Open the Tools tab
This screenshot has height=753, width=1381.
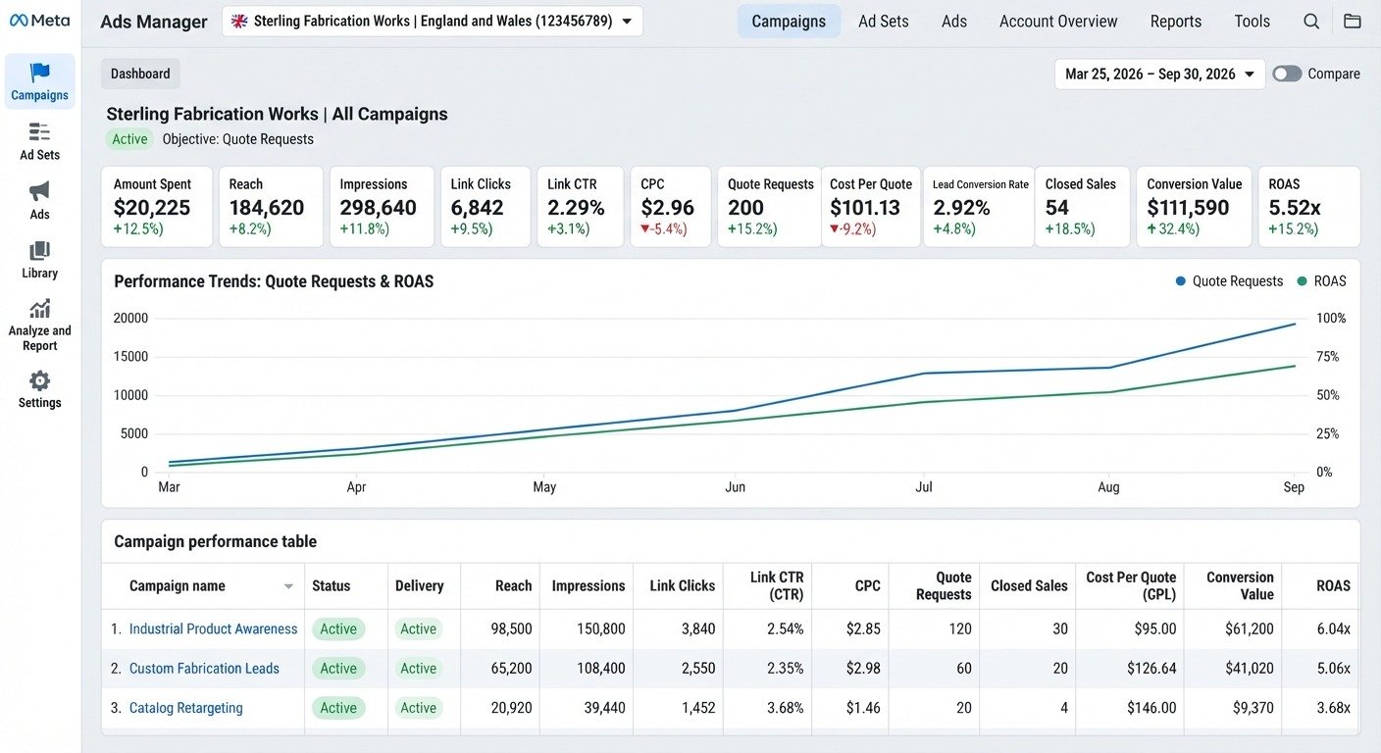coord(1252,22)
